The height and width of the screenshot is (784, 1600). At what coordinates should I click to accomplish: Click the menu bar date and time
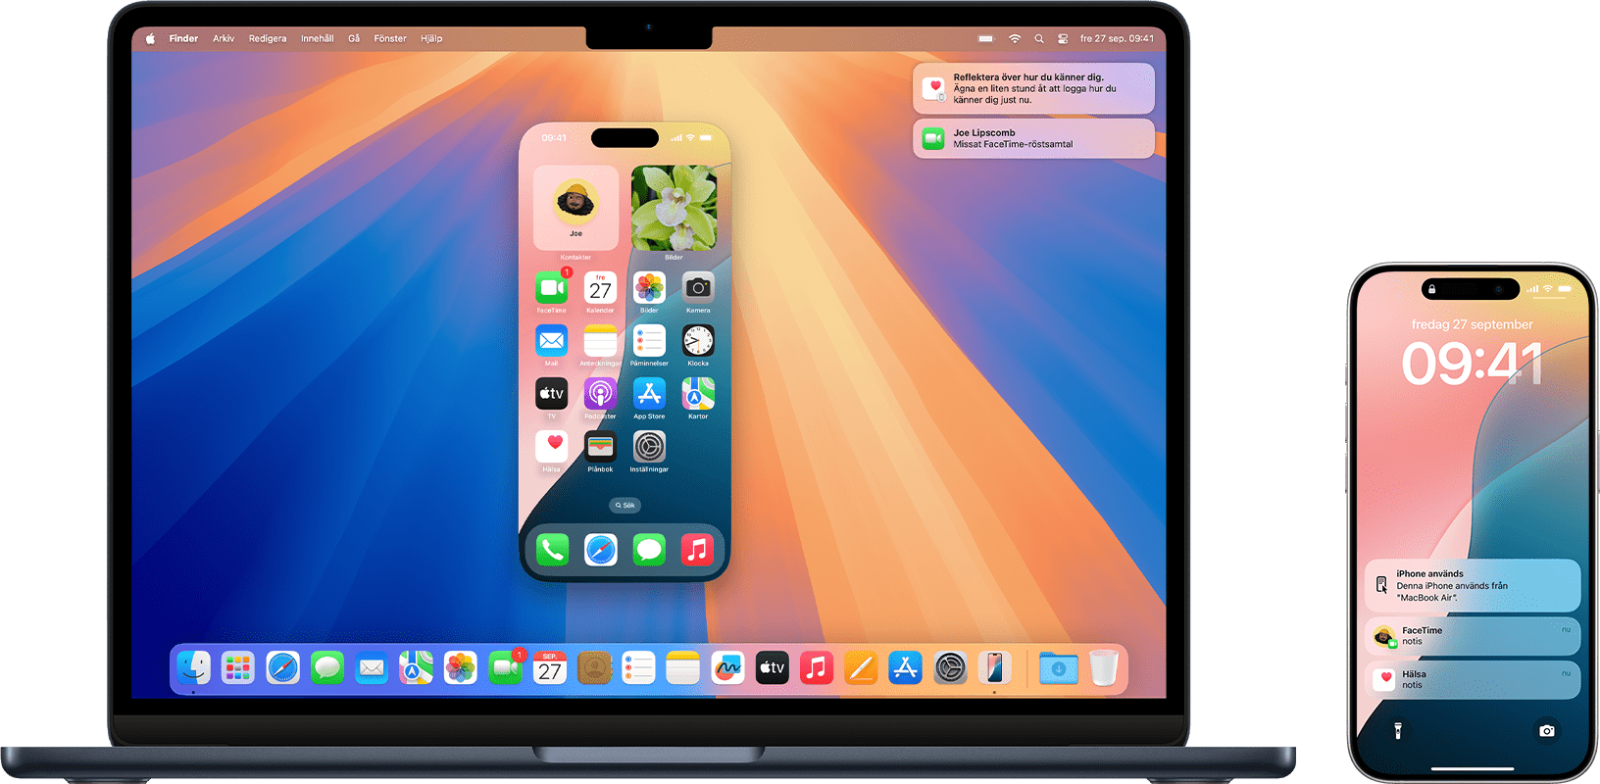tap(1117, 39)
